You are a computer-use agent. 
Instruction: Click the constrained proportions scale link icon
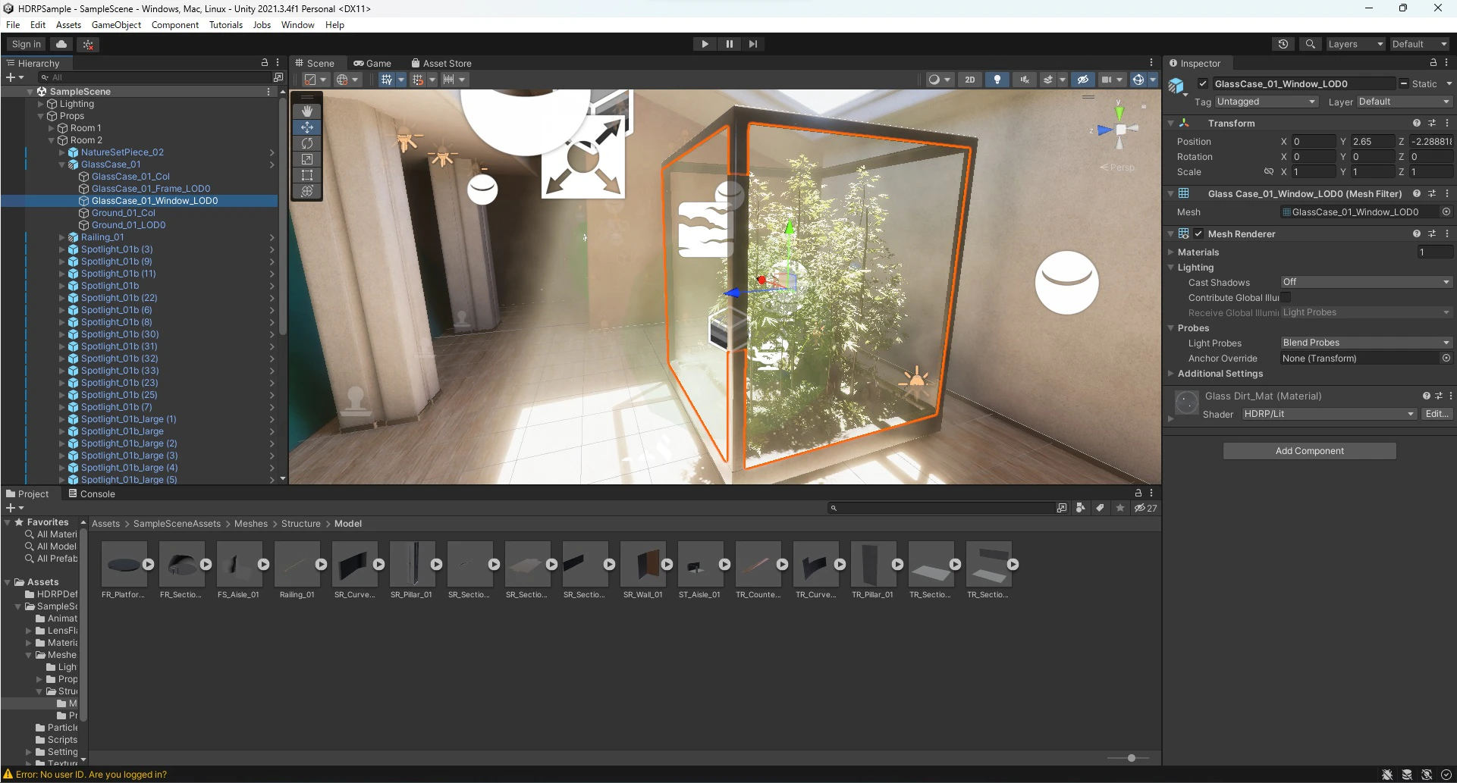[1269, 172]
